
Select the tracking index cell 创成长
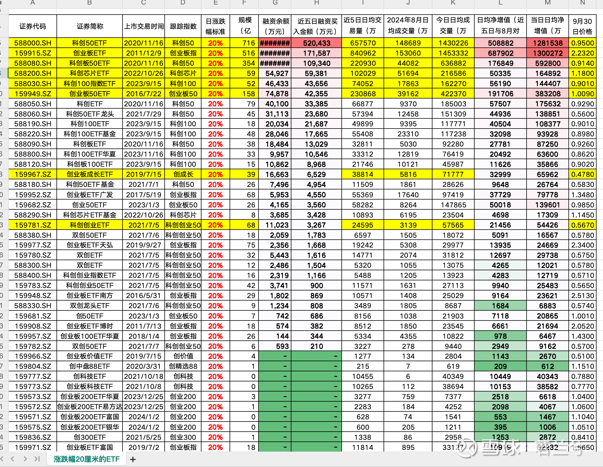point(183,174)
